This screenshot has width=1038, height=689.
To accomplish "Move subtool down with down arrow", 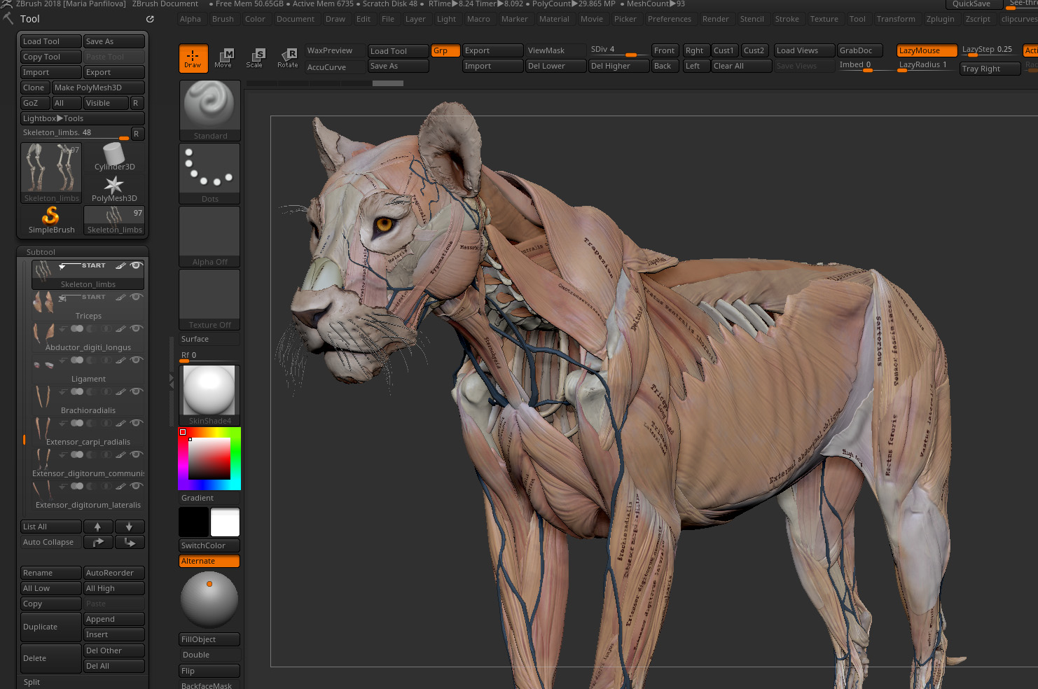I will pyautogui.click(x=130, y=527).
